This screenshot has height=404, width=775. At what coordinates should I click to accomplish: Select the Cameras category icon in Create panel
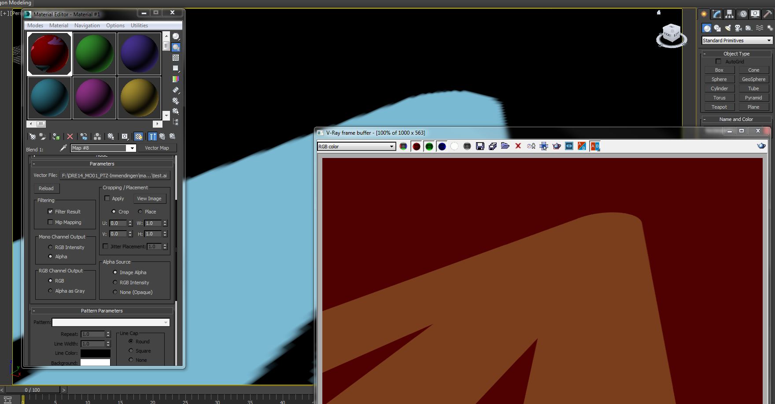click(x=738, y=28)
